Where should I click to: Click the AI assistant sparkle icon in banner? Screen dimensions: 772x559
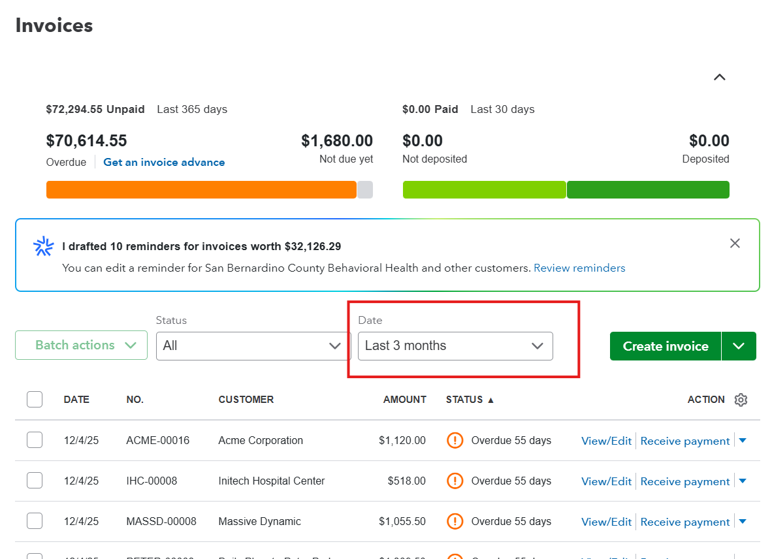[43, 246]
